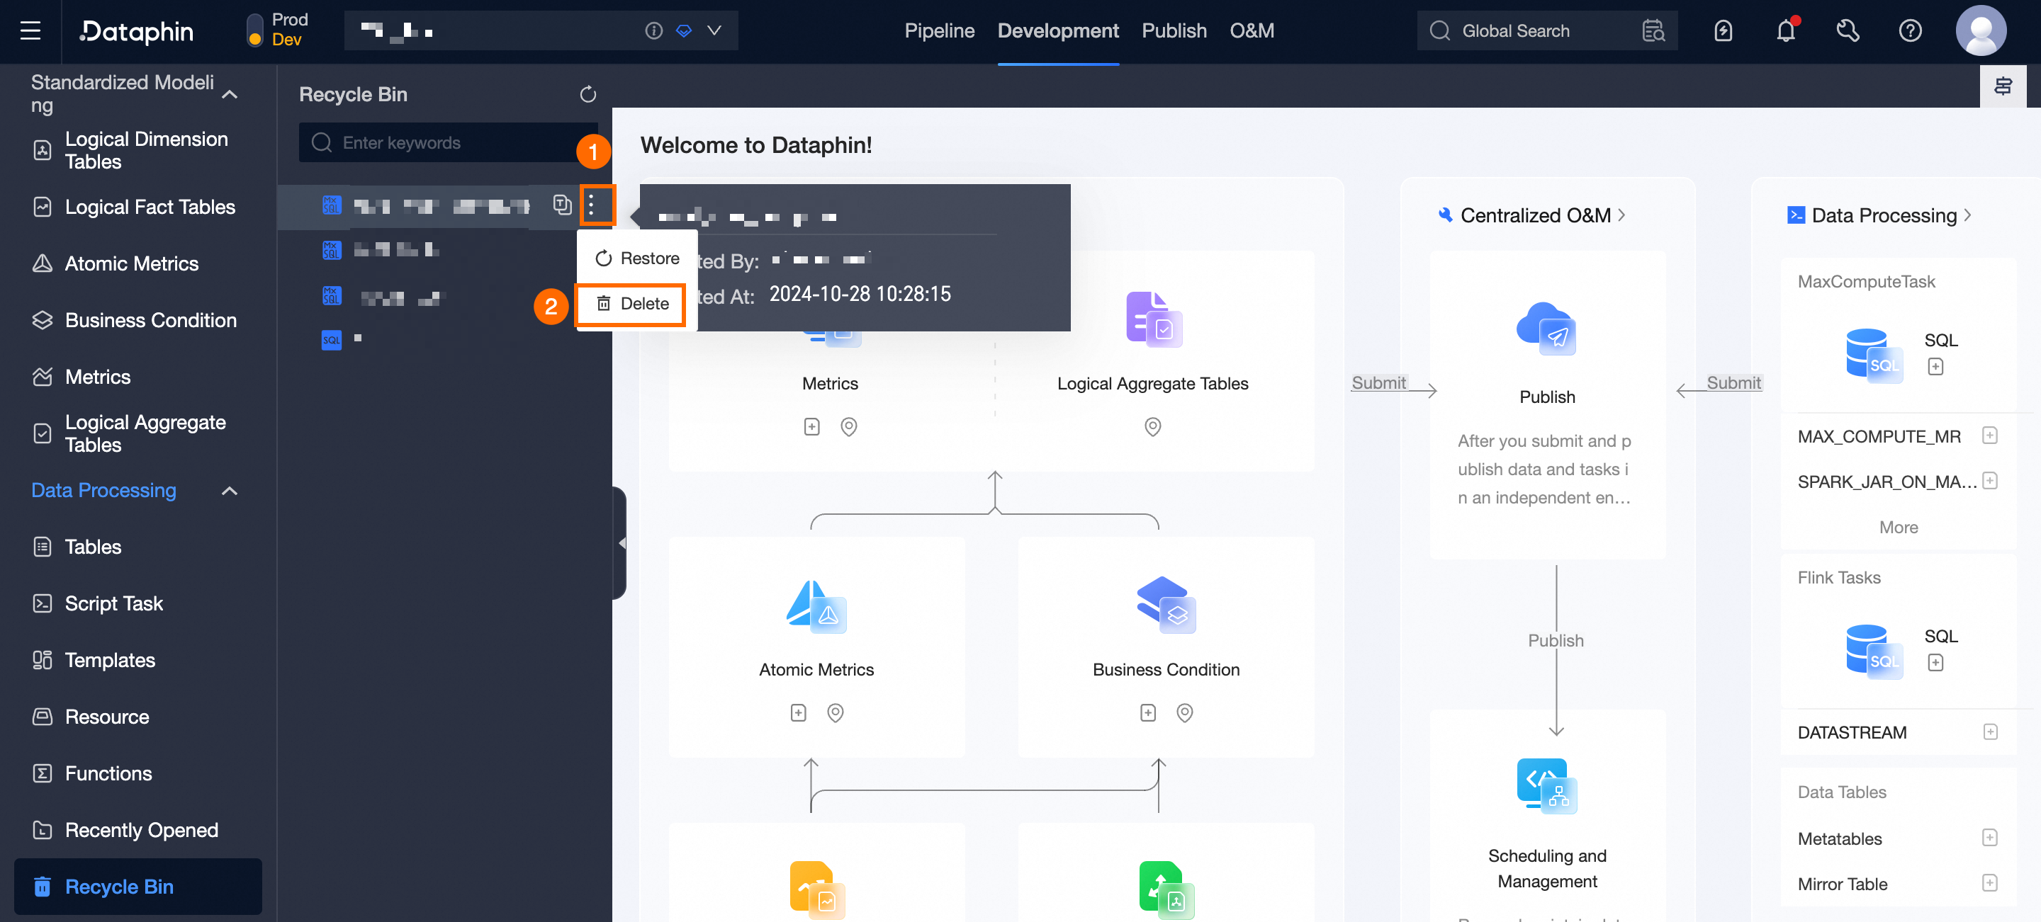The width and height of the screenshot is (2041, 922).
Task: Choose Restore in the context menu
Action: tap(638, 258)
